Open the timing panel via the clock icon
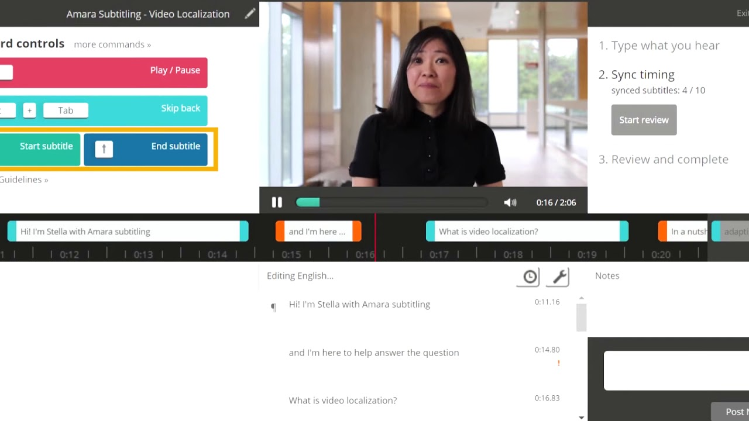This screenshot has height=421, width=749. coord(527,277)
